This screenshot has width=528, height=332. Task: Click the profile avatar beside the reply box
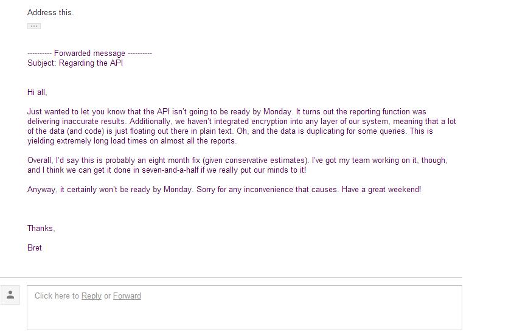pos(10,295)
